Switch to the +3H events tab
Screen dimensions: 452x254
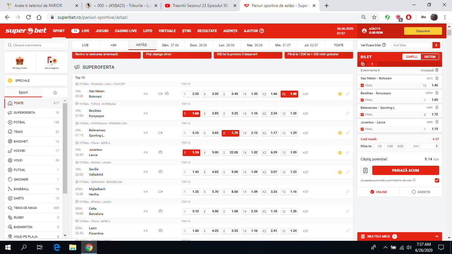113,45
